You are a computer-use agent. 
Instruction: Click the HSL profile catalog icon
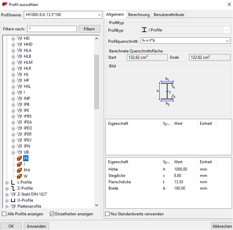pyautogui.click(x=19, y=86)
